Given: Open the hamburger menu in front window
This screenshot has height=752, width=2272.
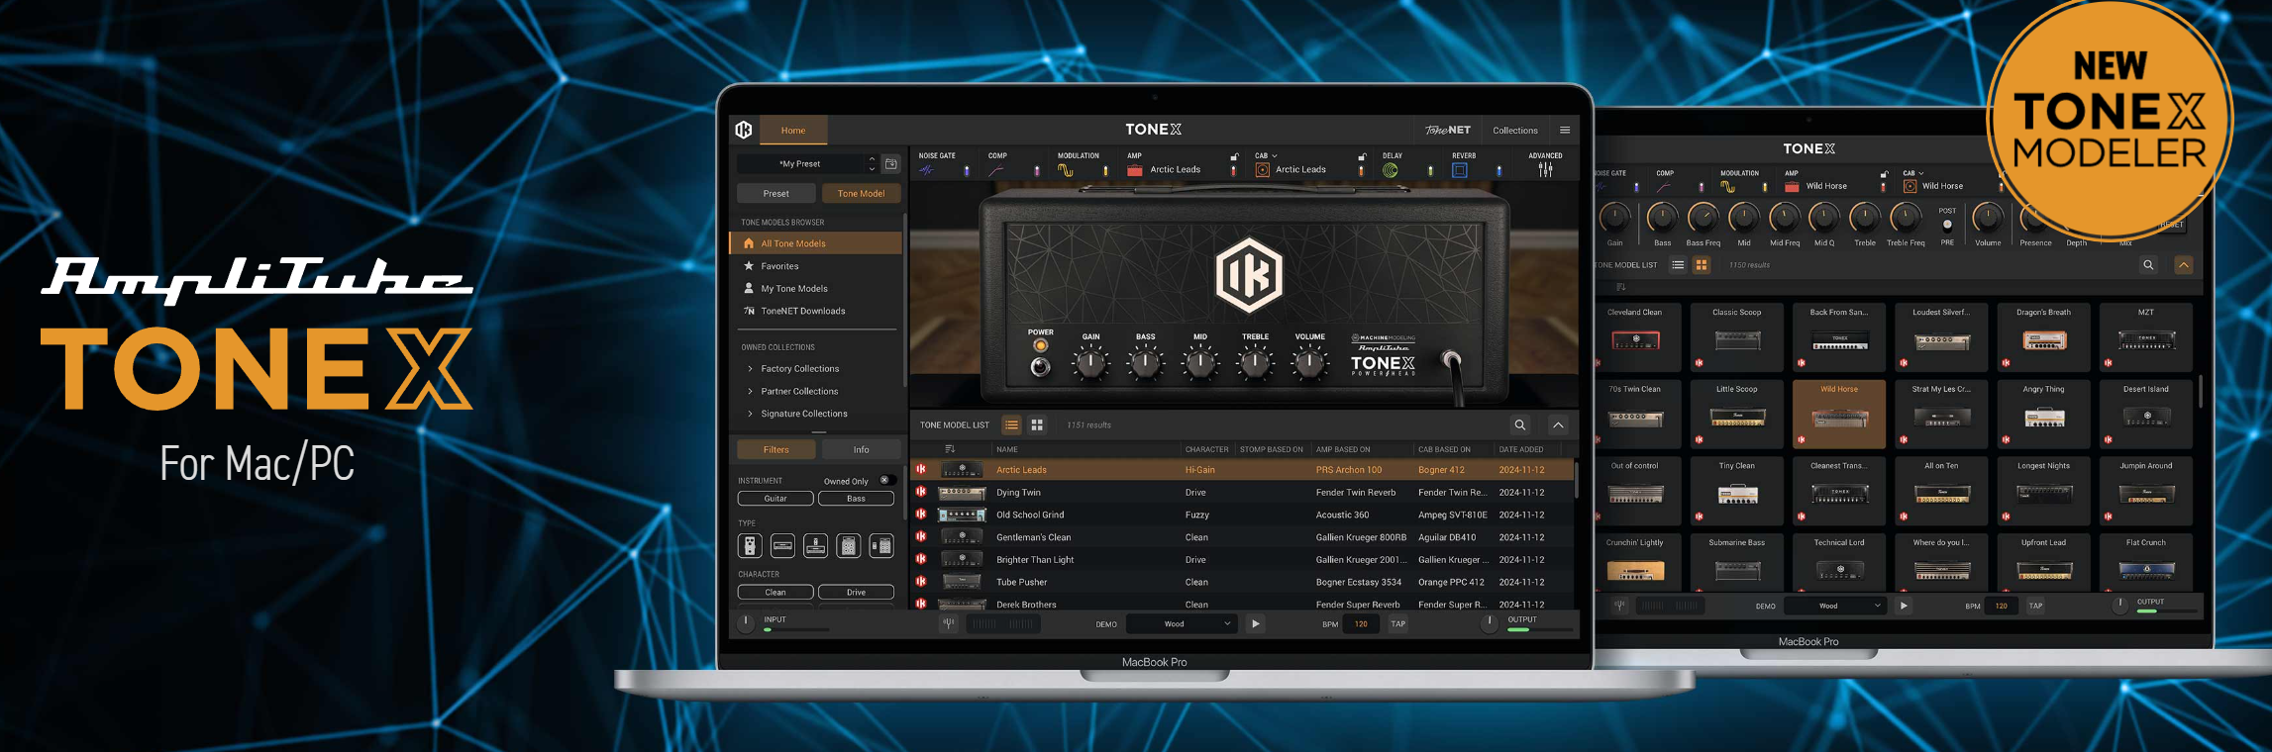Looking at the screenshot, I should pos(1565,130).
